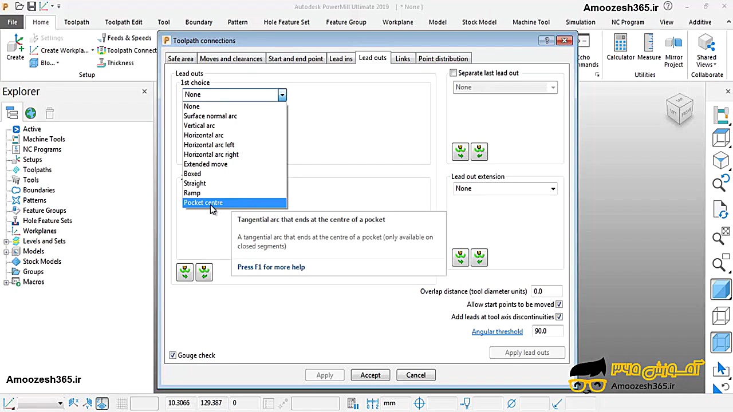Enable the plain shaded view cube
Image resolution: width=733 pixels, height=412 pixels.
click(720, 290)
